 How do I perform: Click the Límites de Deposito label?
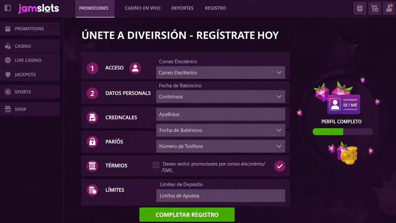pos(181,184)
